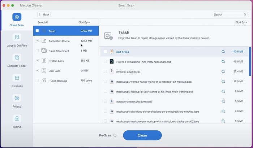Image resolution: width=253 pixels, height=148 pixels.
Task: Click the Back button
Action: [x=44, y=14]
